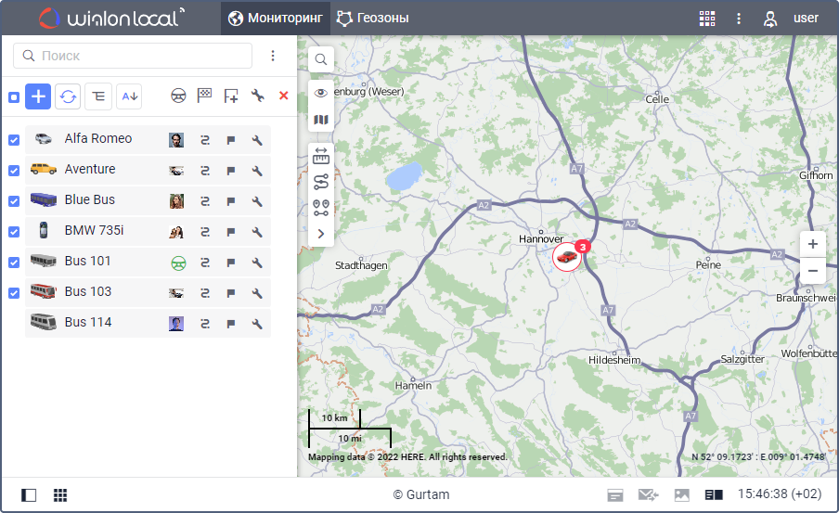839x513 pixels.
Task: Switch to the Геозоны tab
Action: pyautogui.click(x=373, y=18)
